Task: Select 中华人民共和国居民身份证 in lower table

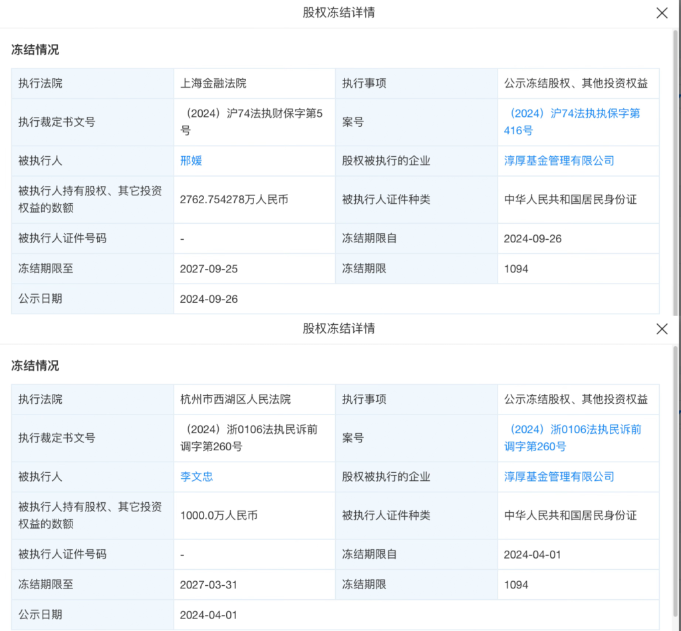Action: (x=570, y=515)
